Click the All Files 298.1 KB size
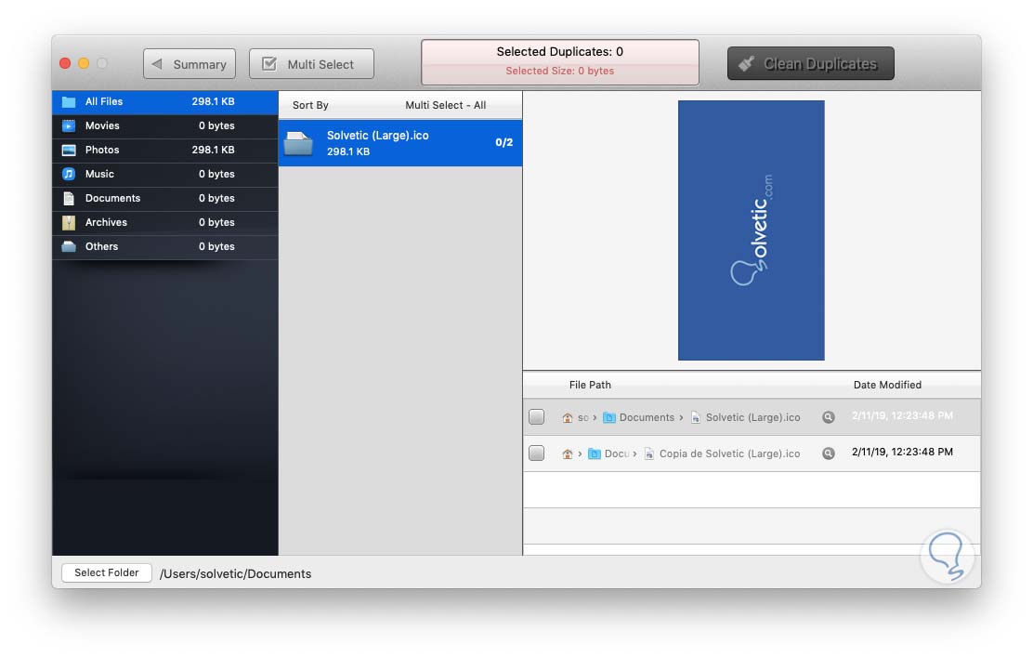 [213, 101]
